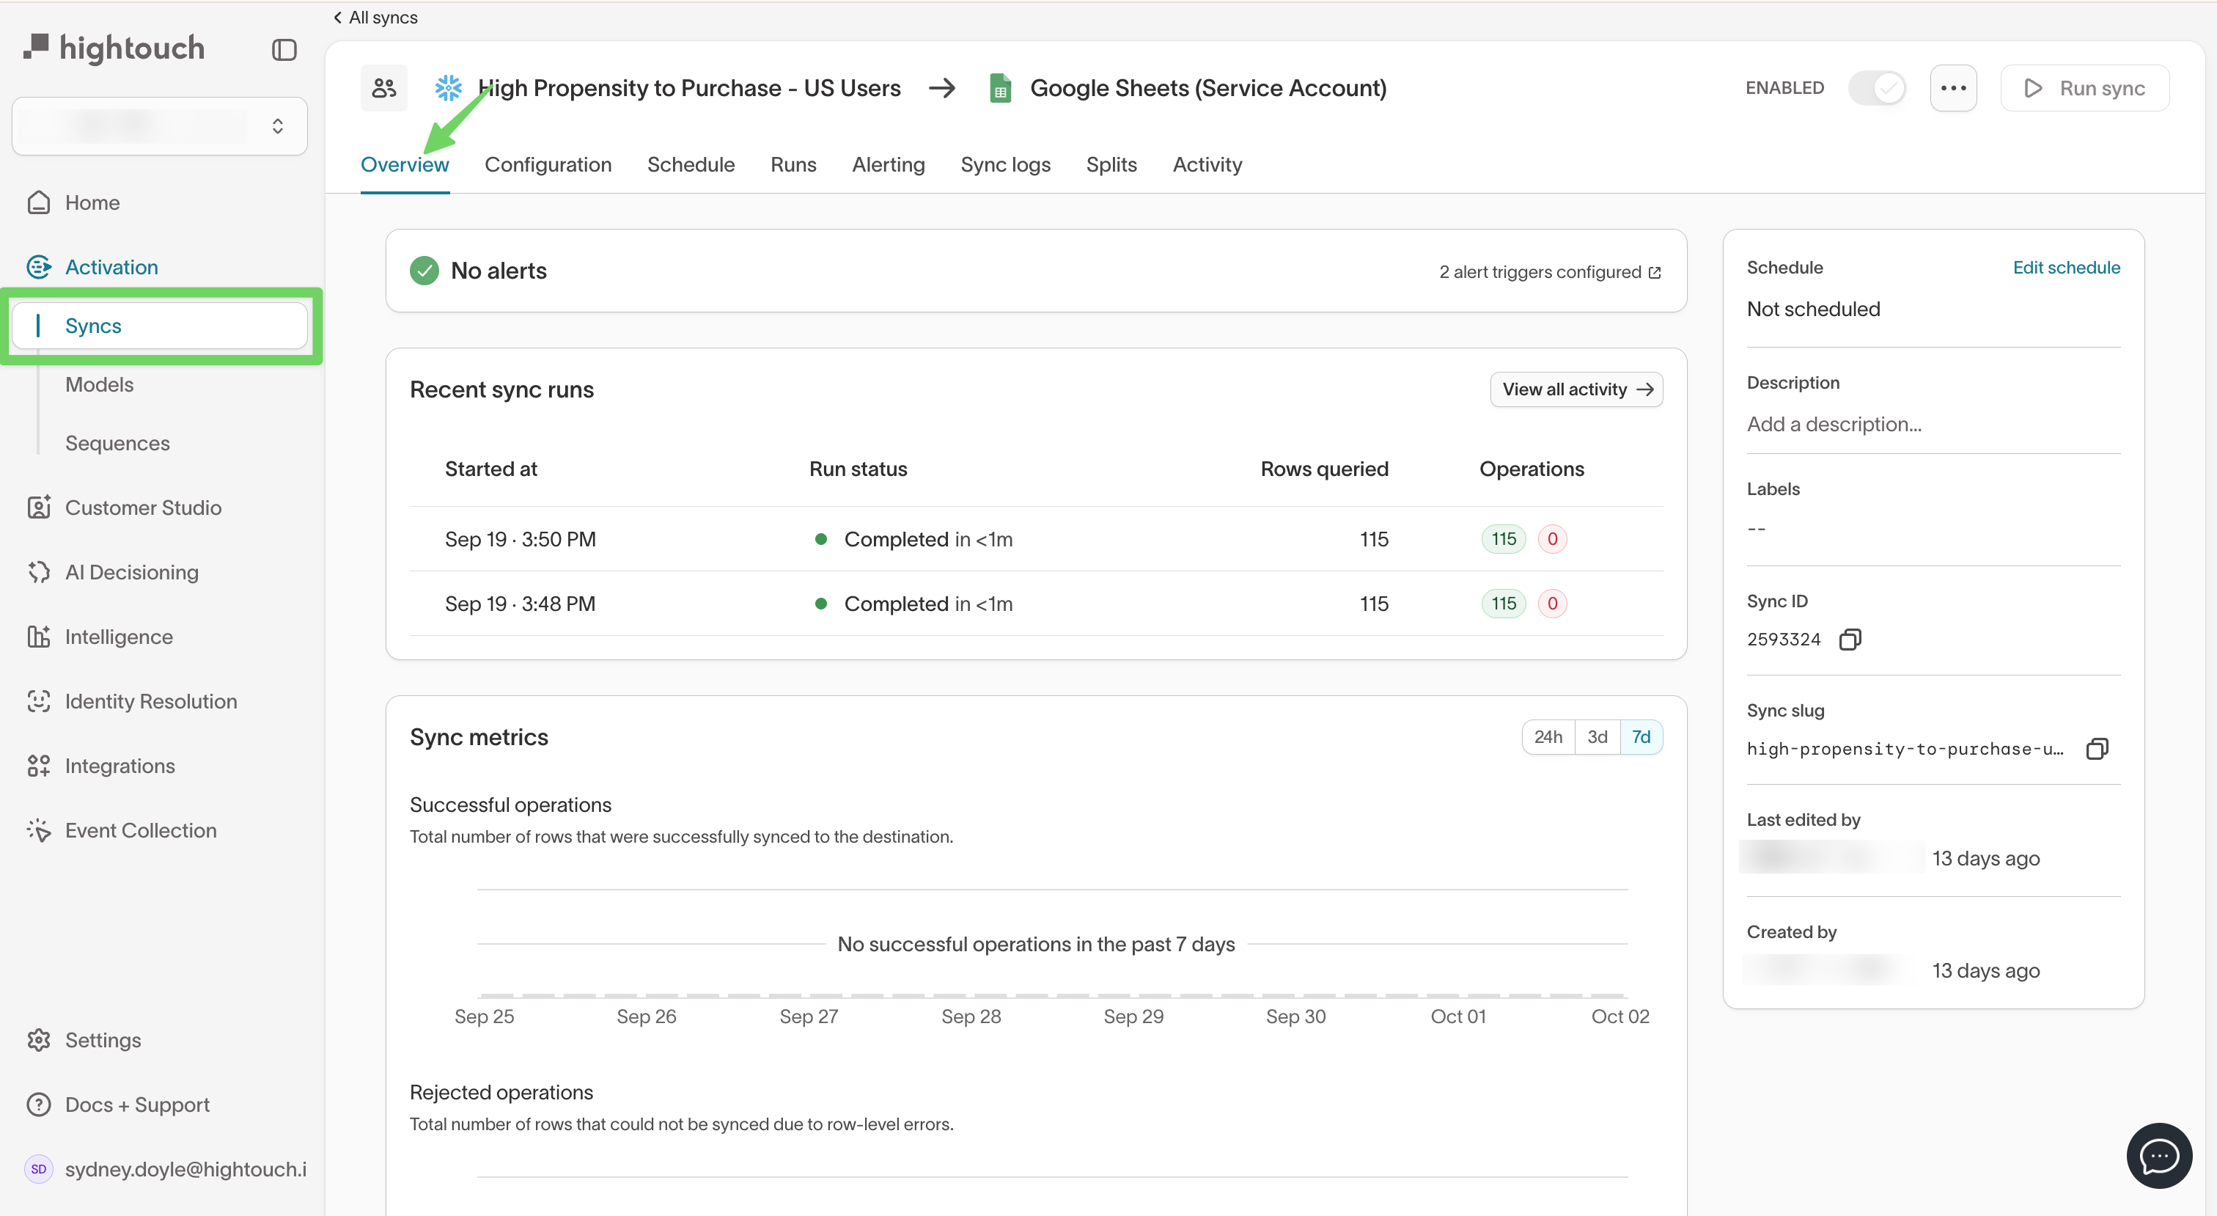Copy the Sync ID using the copy icon
Viewport: 2217px width, 1216px height.
coord(1850,639)
